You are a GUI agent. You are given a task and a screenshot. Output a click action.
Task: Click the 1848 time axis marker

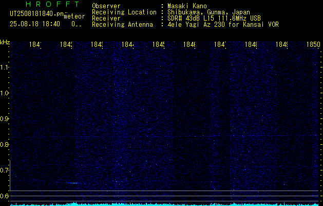(x=251, y=44)
